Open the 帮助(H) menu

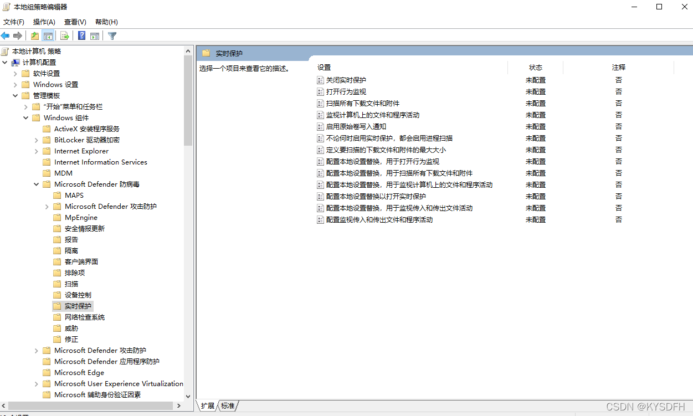[x=106, y=22]
